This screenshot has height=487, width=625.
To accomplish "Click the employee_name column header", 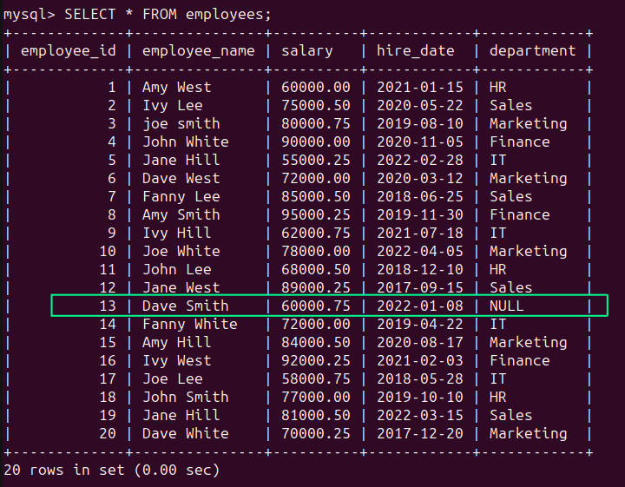I will coord(198,50).
